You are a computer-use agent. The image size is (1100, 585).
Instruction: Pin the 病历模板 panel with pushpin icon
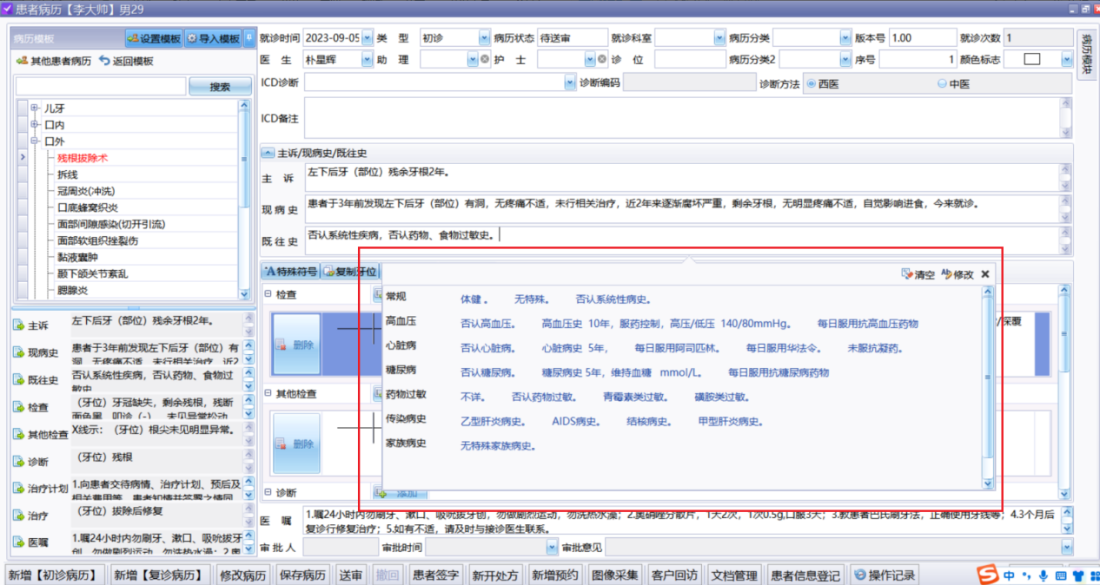(249, 38)
